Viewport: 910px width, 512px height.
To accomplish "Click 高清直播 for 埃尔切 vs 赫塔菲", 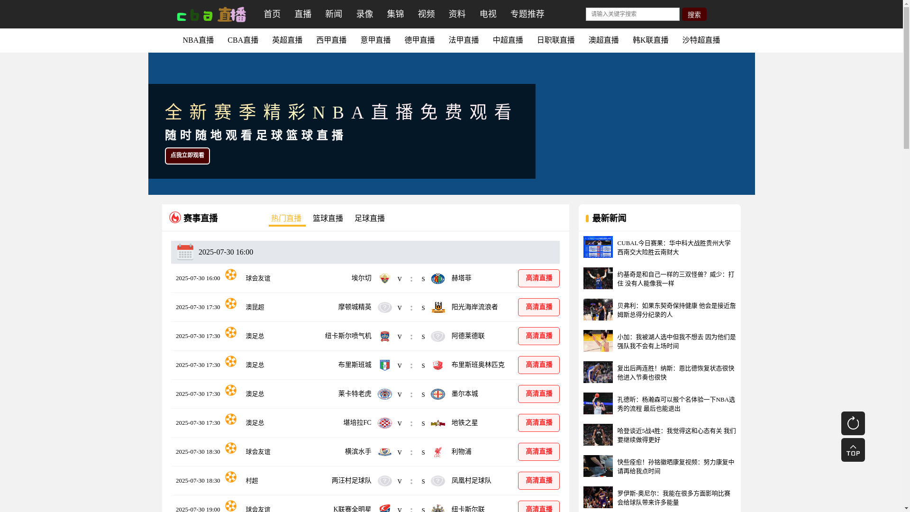I will coord(538,278).
